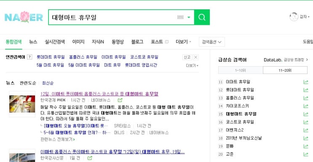Image resolution: width=313 pixels, height=162 pixels.
Task: Click the share icon beside 한국강사신문
Action: coord(90,158)
